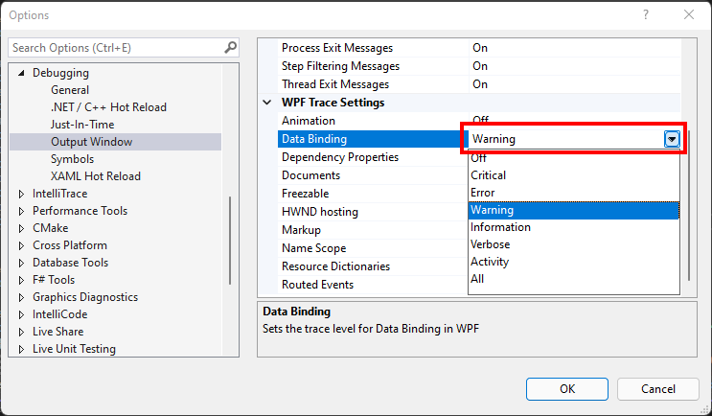Select the Markup setting row
The width and height of the screenshot is (712, 416).
point(373,230)
